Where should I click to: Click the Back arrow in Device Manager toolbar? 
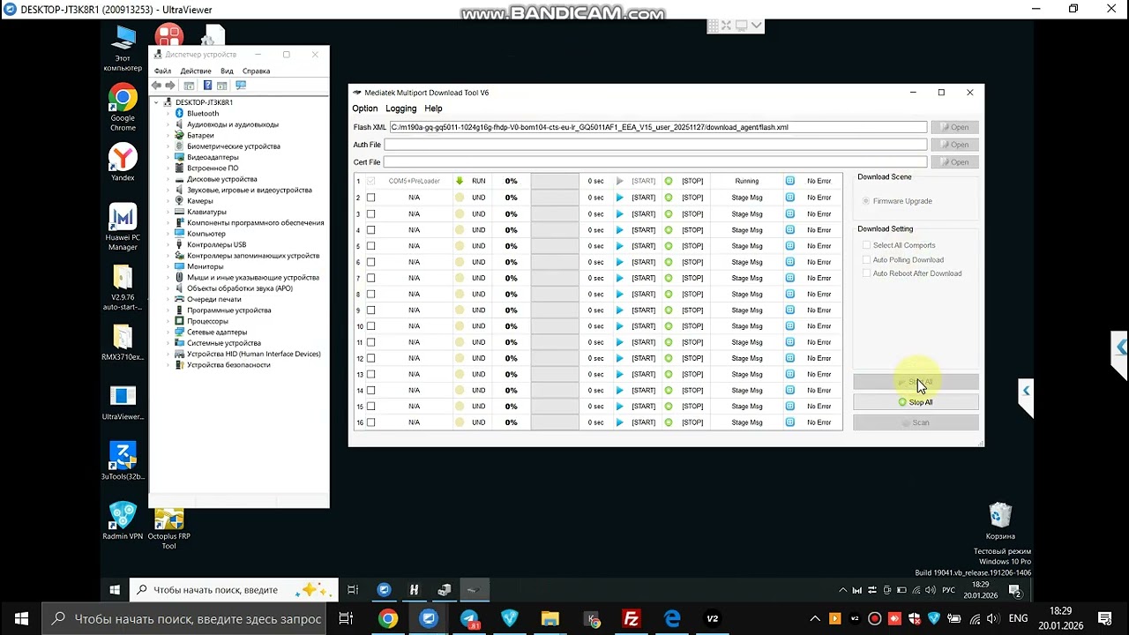tap(157, 86)
